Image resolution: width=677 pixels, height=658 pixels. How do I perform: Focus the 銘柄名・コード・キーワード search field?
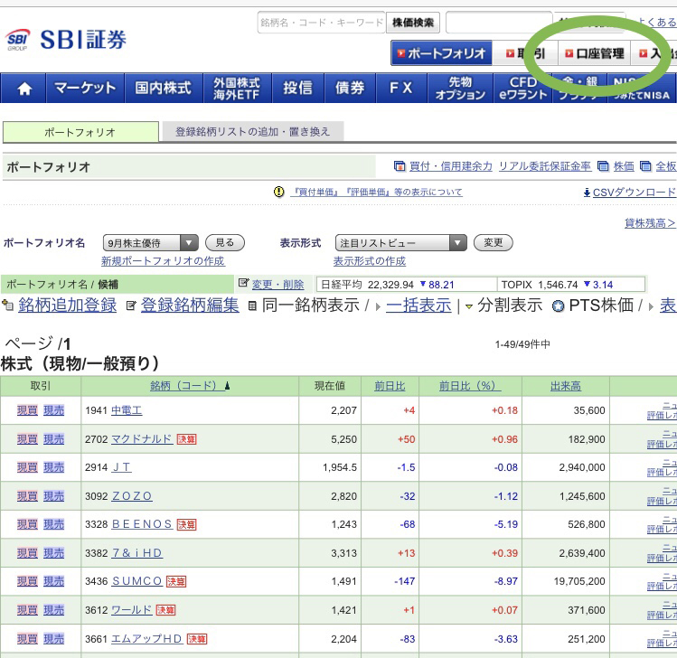pos(321,23)
